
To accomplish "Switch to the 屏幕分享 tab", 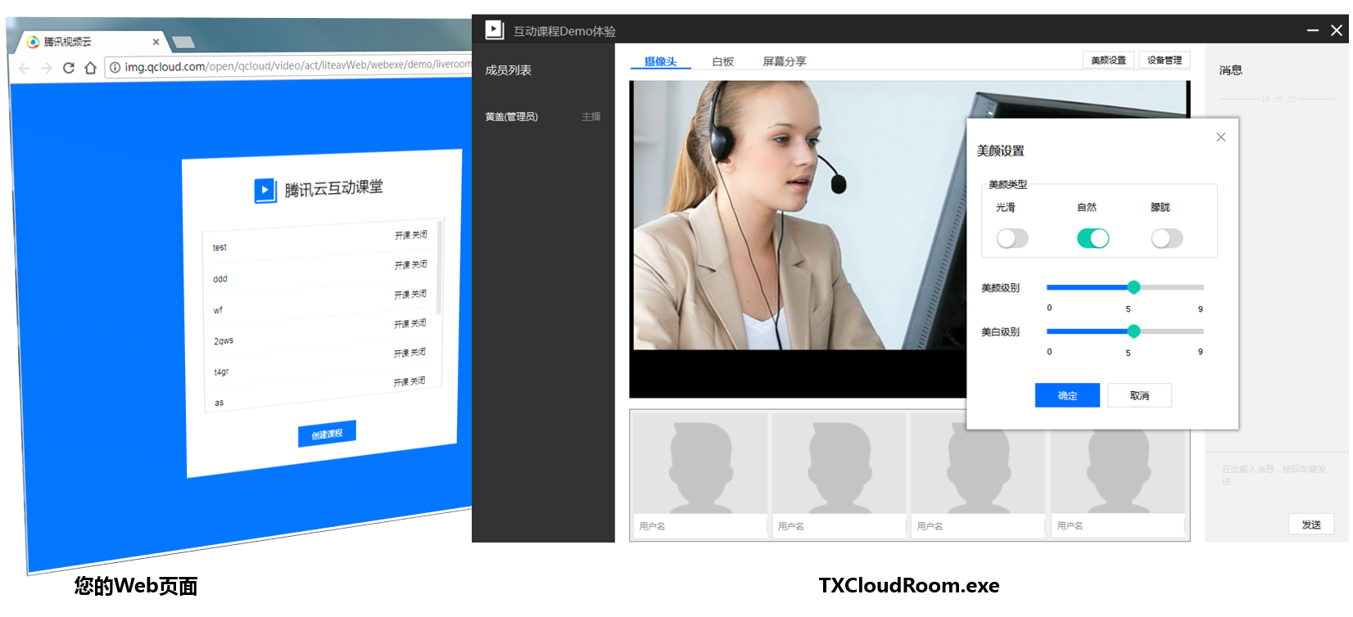I will (784, 61).
